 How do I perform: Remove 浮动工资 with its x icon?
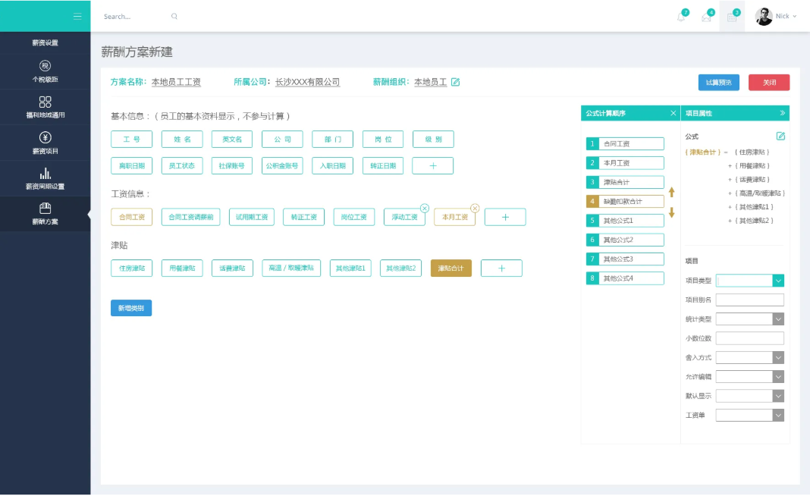click(x=425, y=209)
